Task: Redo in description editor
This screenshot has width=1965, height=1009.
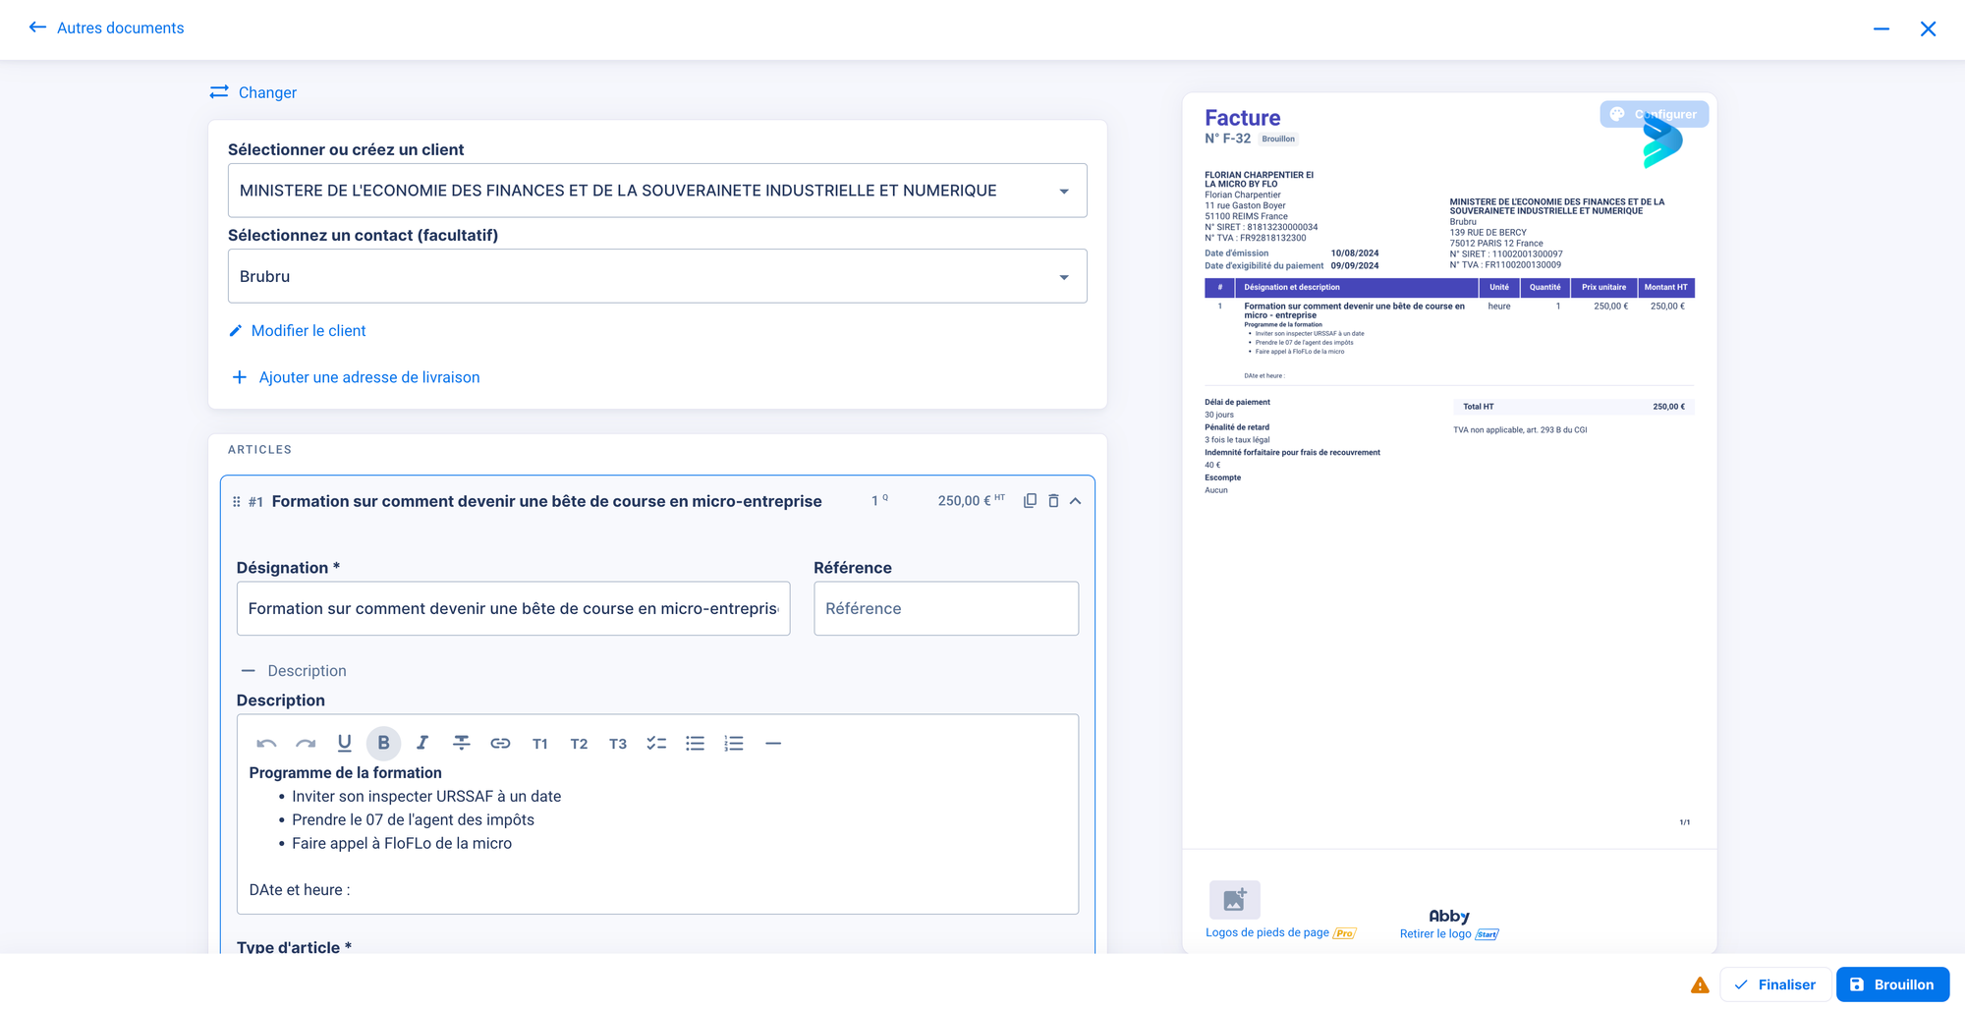Action: (x=306, y=744)
